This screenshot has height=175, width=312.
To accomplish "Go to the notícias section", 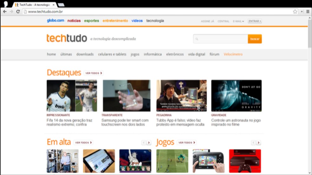I will [x=74, y=21].
